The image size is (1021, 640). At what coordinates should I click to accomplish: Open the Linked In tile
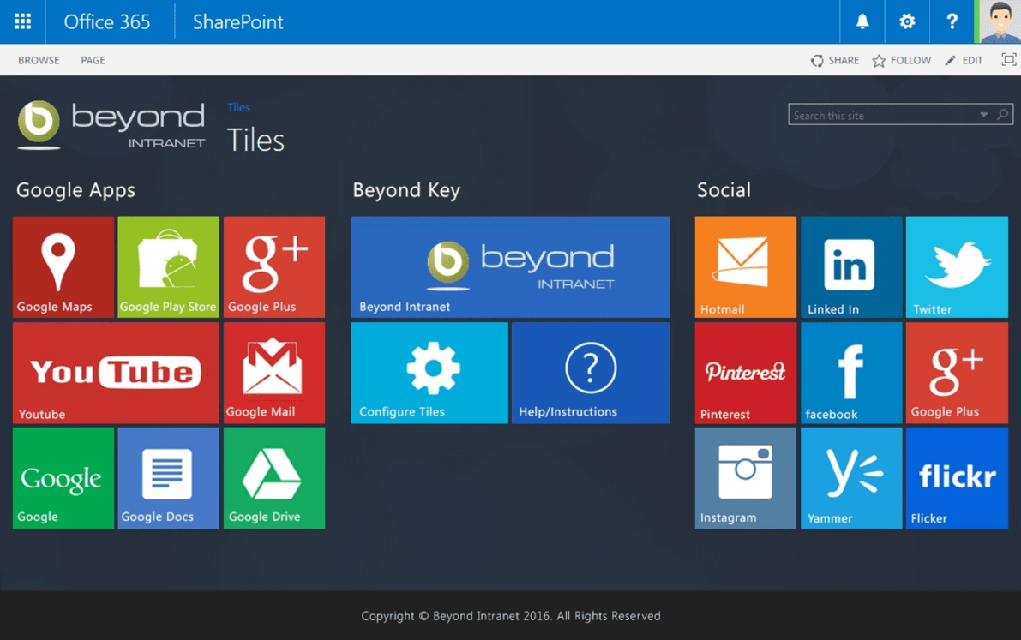tap(851, 267)
